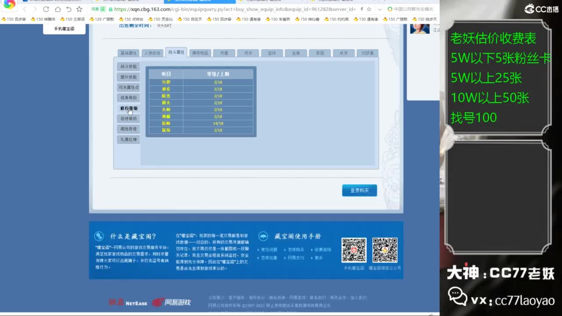562x316 pixels.
Task: Click the star favorites icon left of the address bar
Action: 79,9
